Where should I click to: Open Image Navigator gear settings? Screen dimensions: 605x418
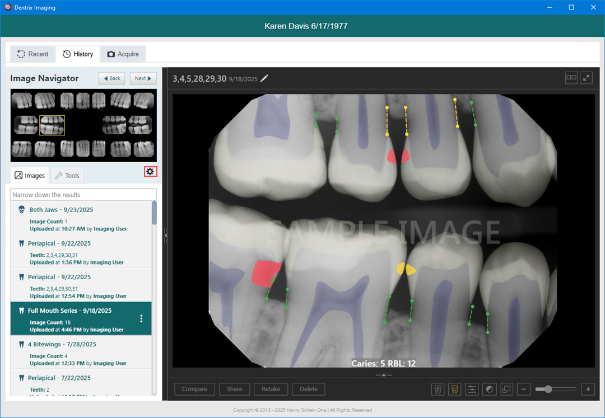click(x=150, y=172)
